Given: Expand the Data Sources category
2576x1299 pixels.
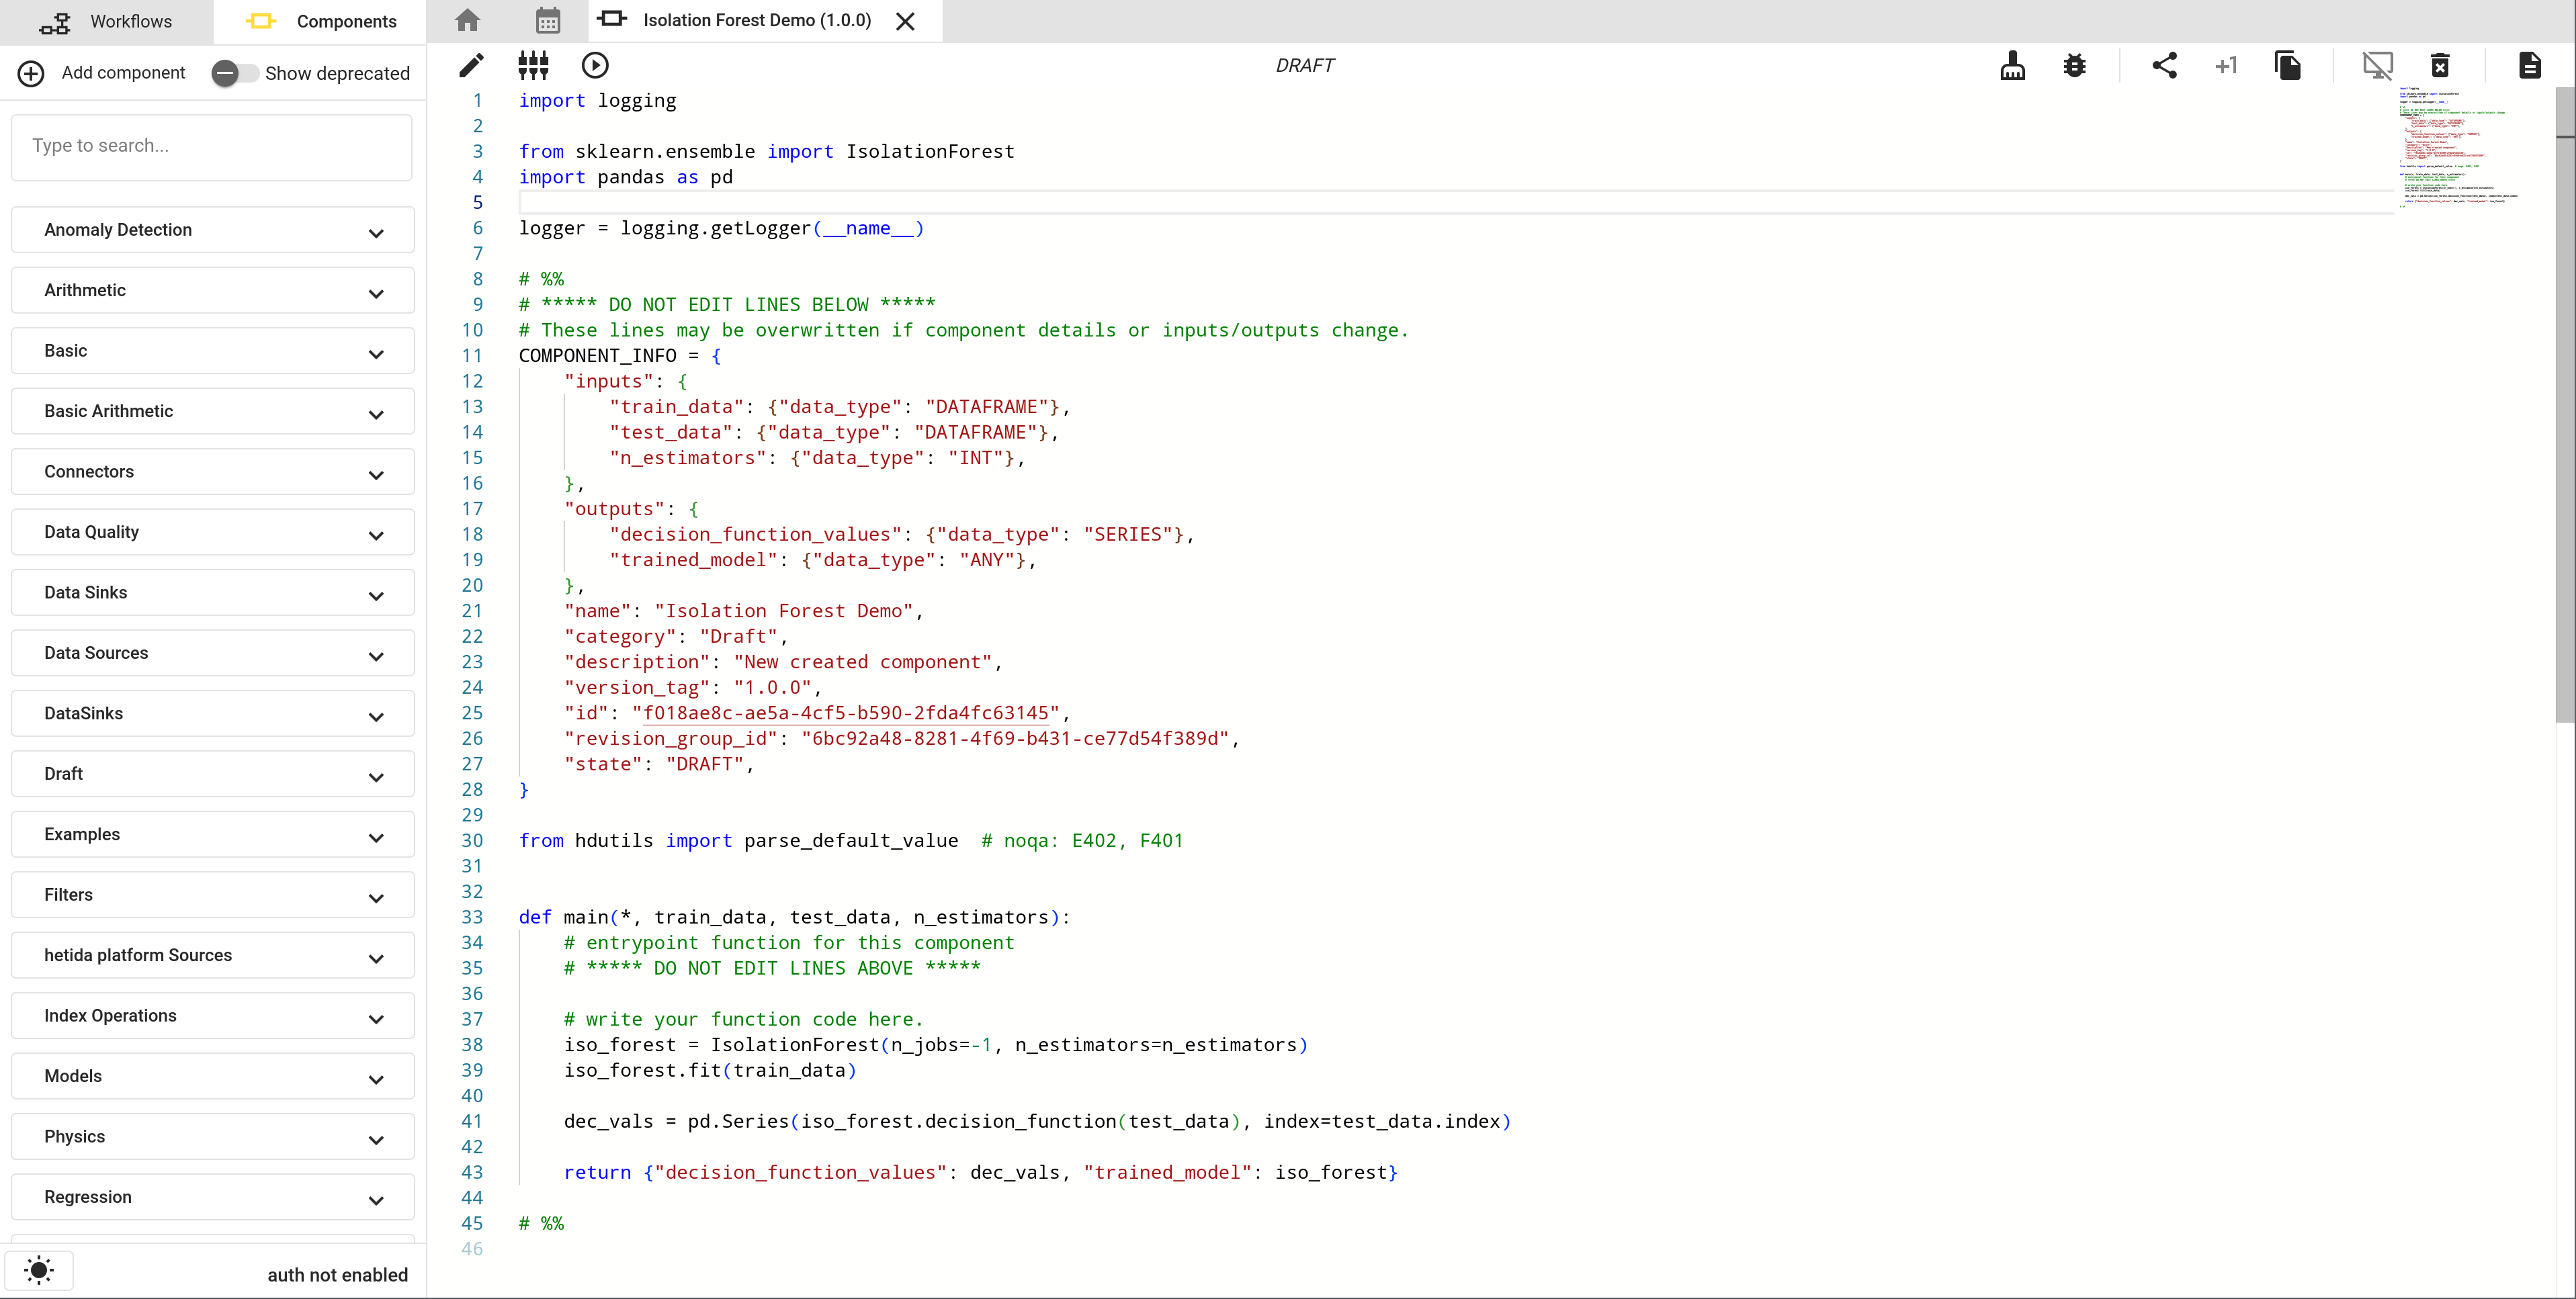Looking at the screenshot, I should [212, 653].
